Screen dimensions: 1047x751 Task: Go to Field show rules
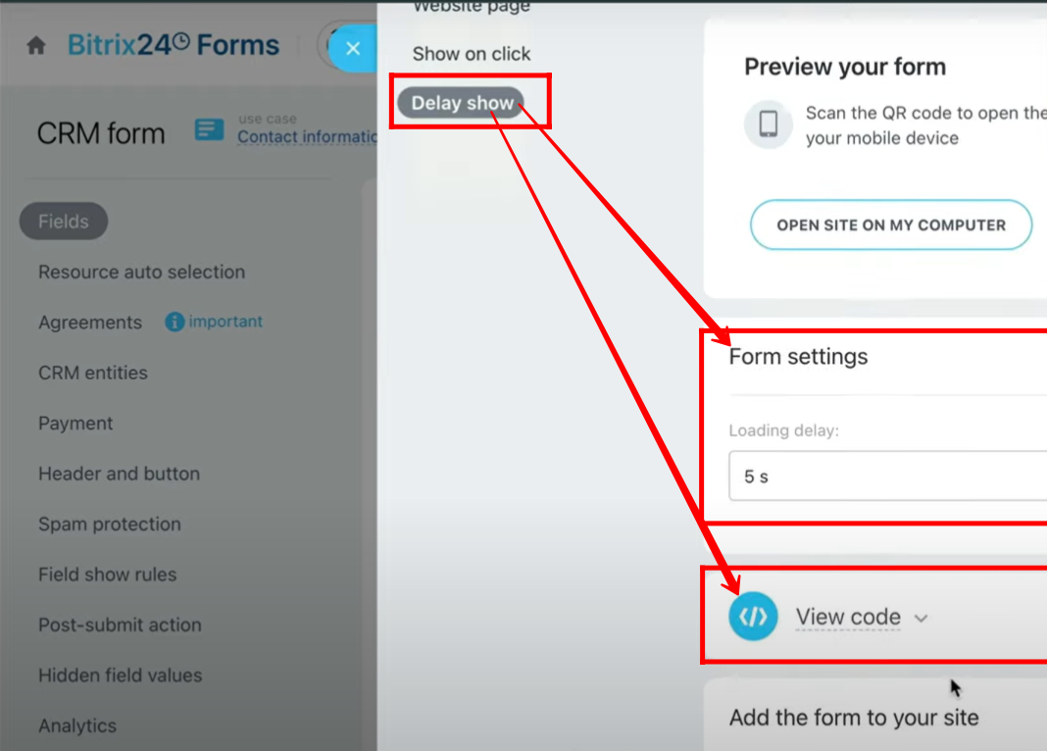tap(108, 575)
